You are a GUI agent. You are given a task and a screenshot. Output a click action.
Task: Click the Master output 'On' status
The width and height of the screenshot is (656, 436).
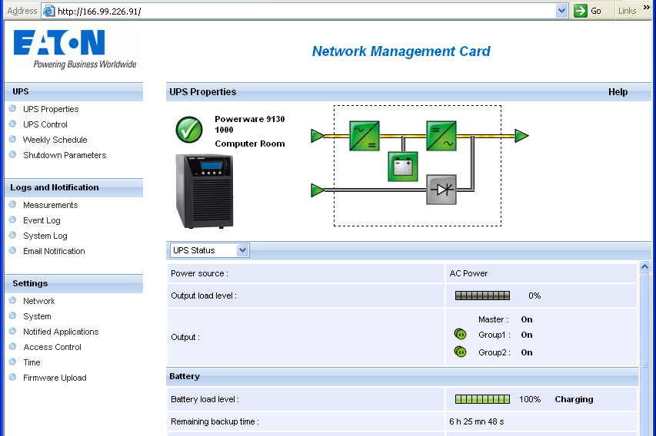[527, 319]
